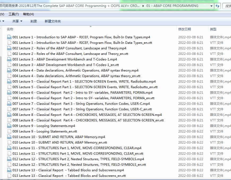Select 007 Lecture 7 String Operations.mp4 name

(81, 104)
